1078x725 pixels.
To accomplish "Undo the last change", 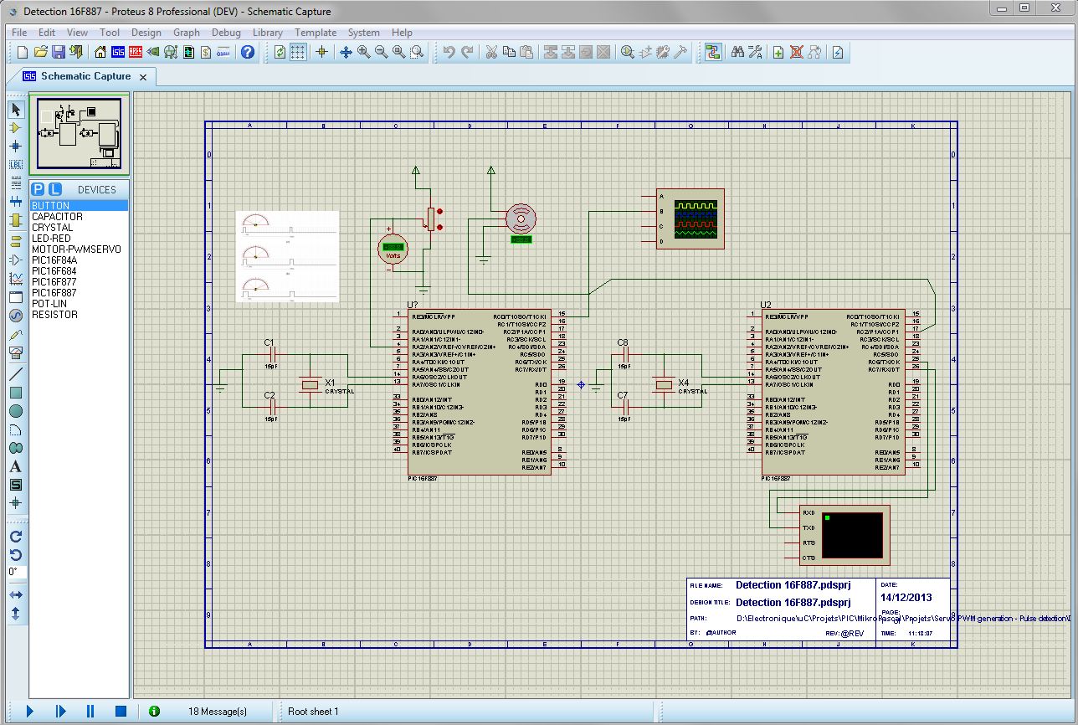I will point(449,52).
